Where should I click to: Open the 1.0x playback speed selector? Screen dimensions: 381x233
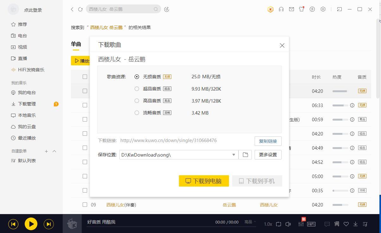268,224
